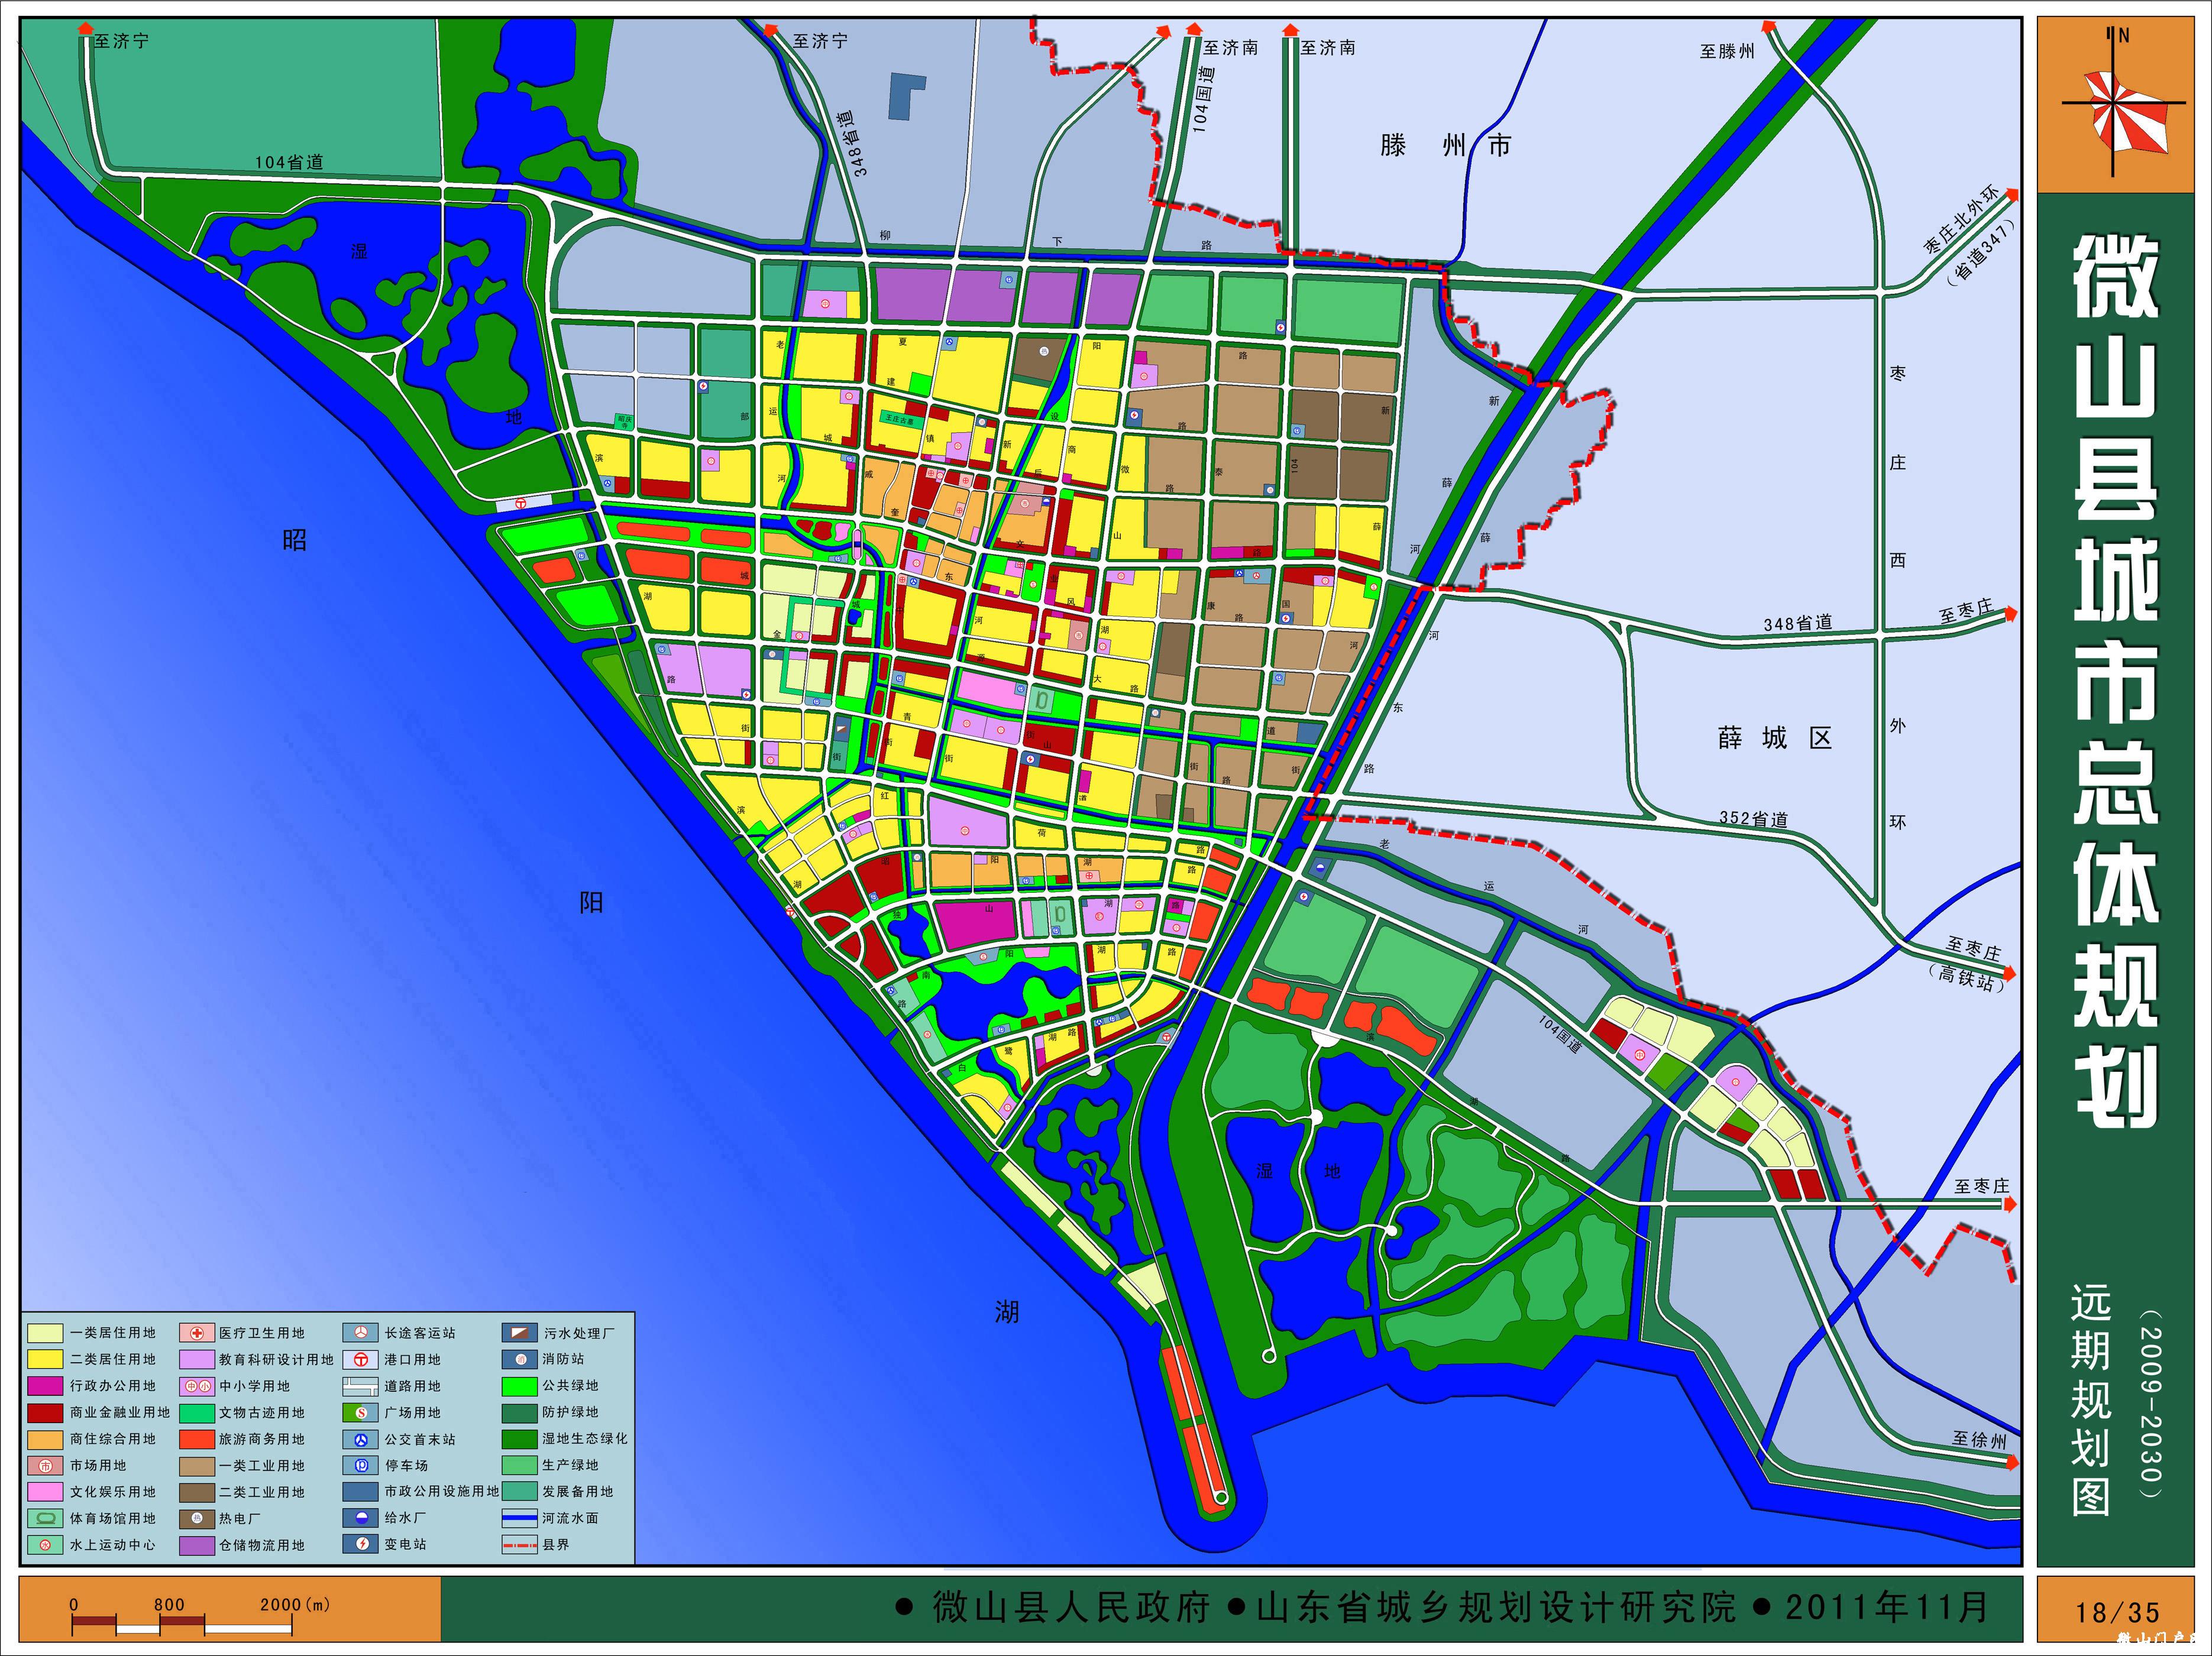Click the 水上运动中心 legend icon
Image resolution: width=2212 pixels, height=1656 pixels.
45,1545
